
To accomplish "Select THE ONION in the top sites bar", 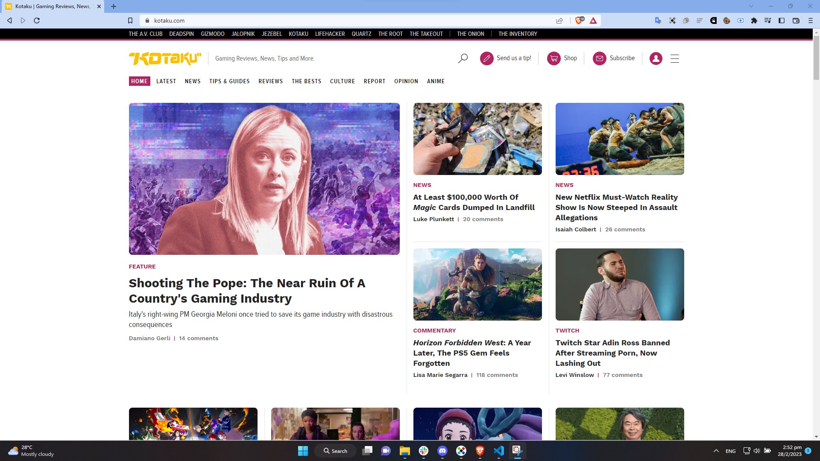I will coord(470,34).
